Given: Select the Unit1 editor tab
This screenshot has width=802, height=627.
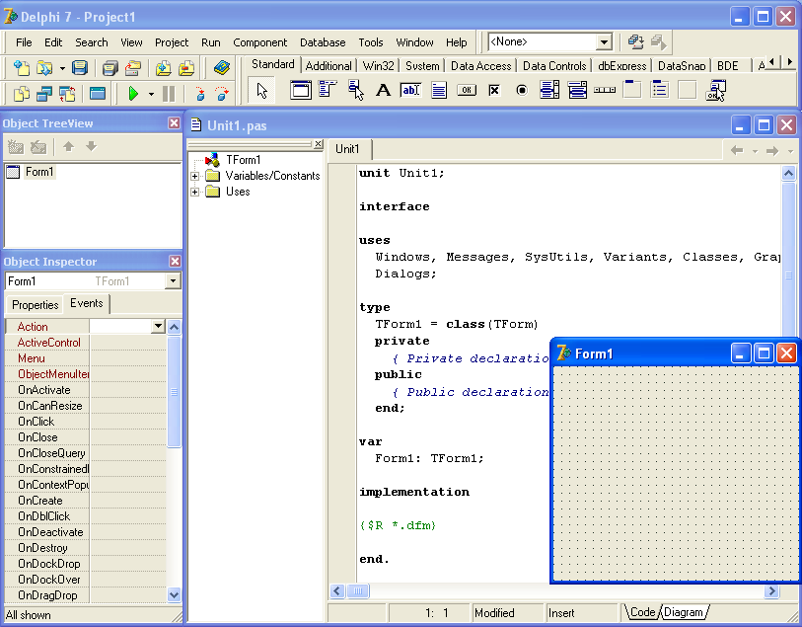Looking at the screenshot, I should pos(348,149).
